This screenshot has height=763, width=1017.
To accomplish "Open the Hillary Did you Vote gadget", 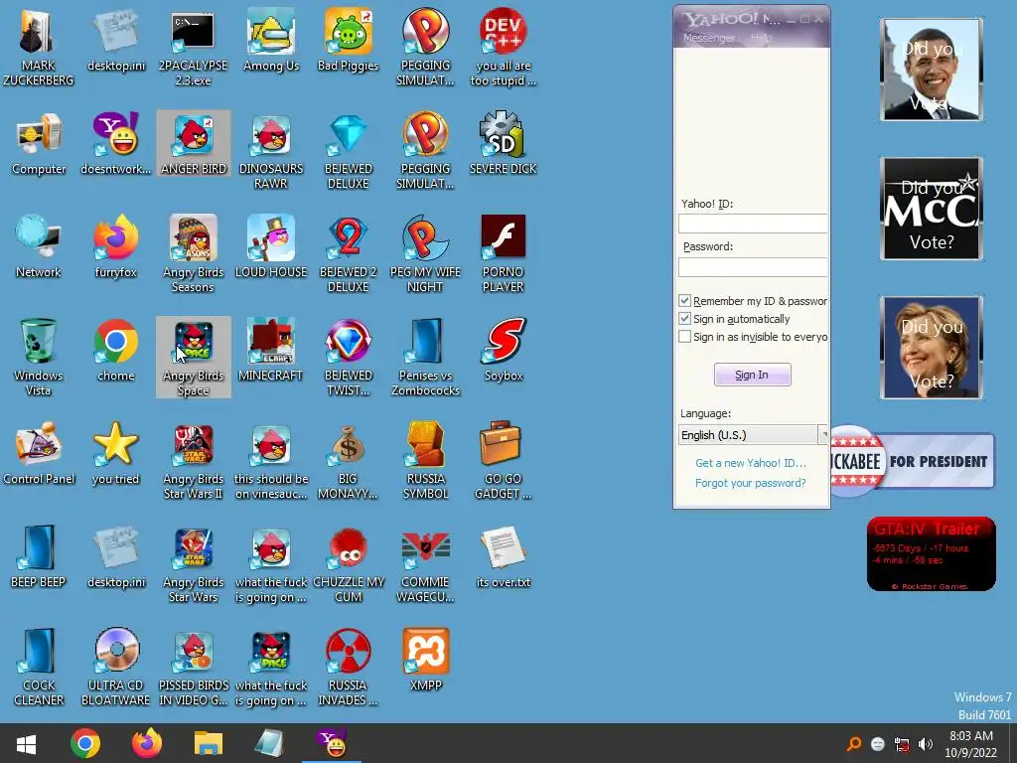I will (x=932, y=347).
